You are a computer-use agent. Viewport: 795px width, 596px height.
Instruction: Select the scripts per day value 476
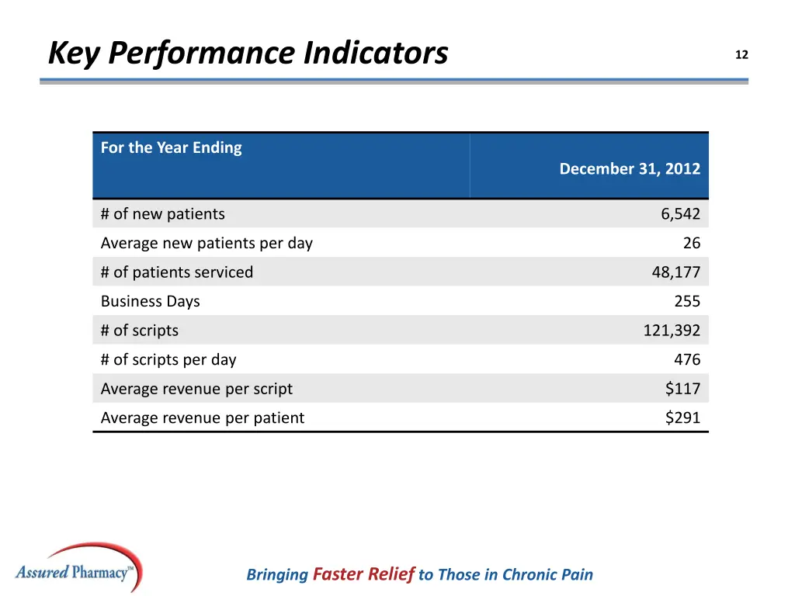point(687,359)
